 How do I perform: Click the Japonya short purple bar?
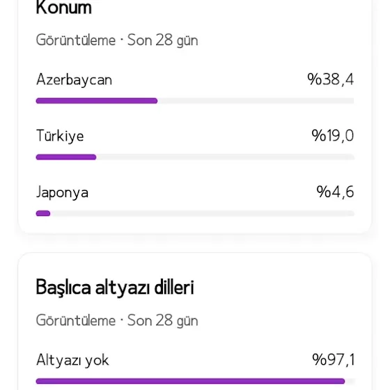(x=43, y=213)
